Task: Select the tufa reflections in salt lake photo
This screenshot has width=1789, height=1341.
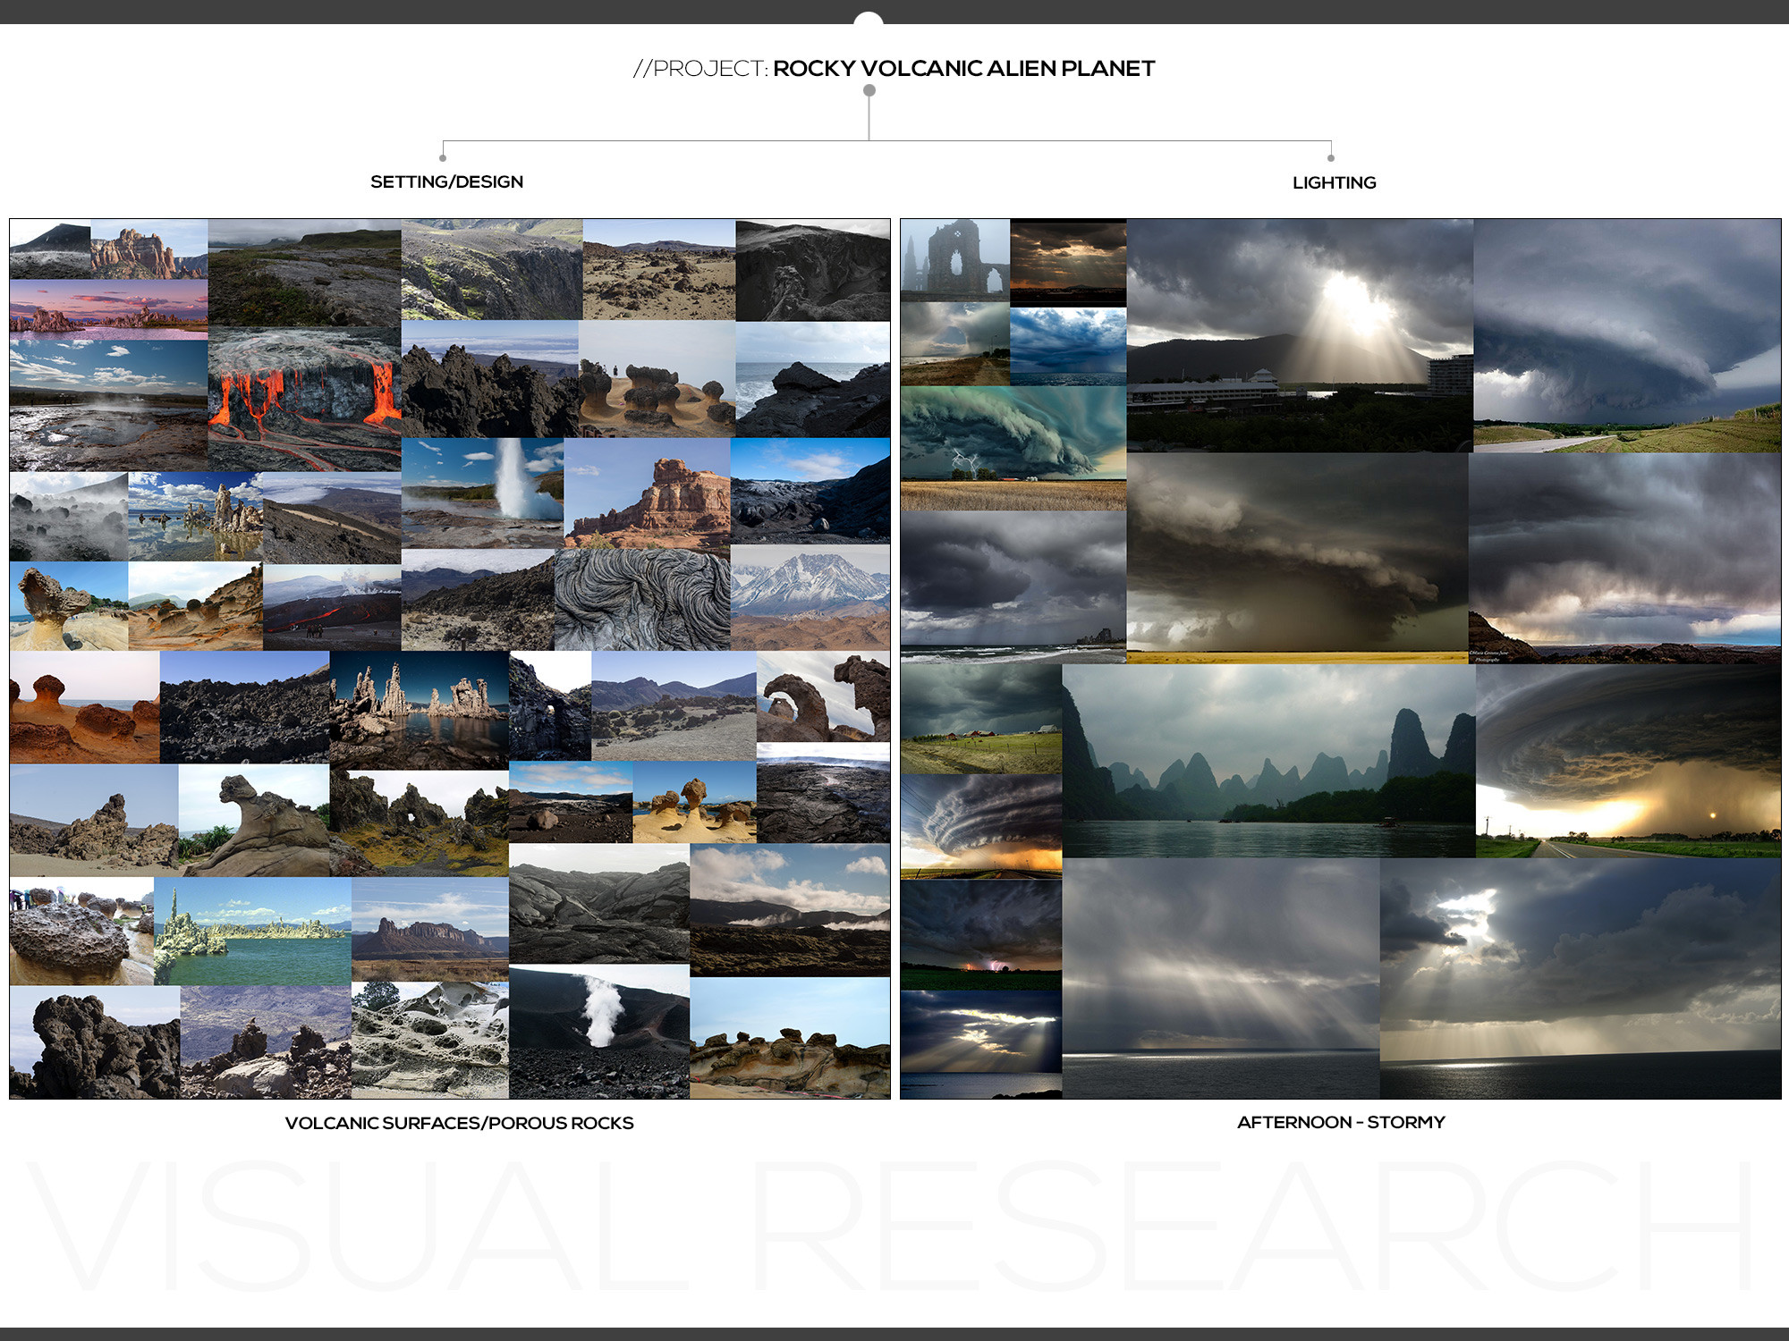Action: (x=196, y=517)
